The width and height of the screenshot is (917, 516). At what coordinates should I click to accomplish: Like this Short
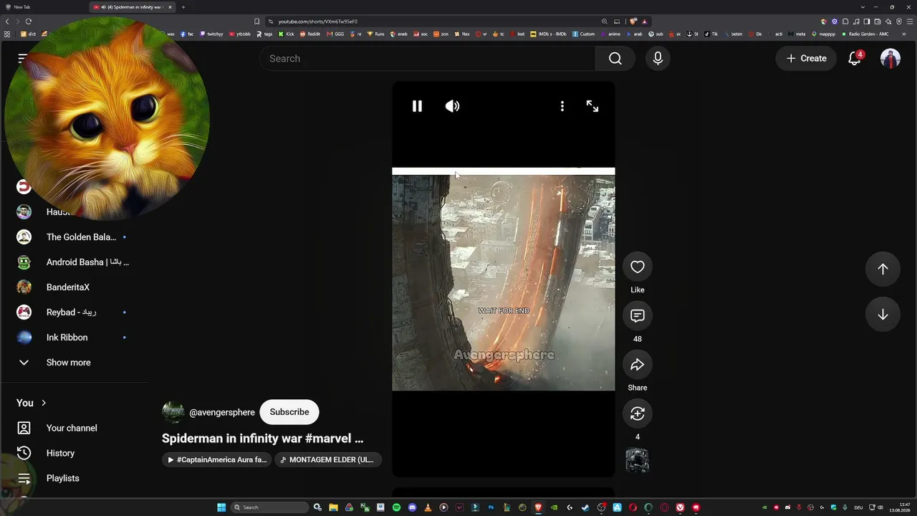(x=638, y=267)
